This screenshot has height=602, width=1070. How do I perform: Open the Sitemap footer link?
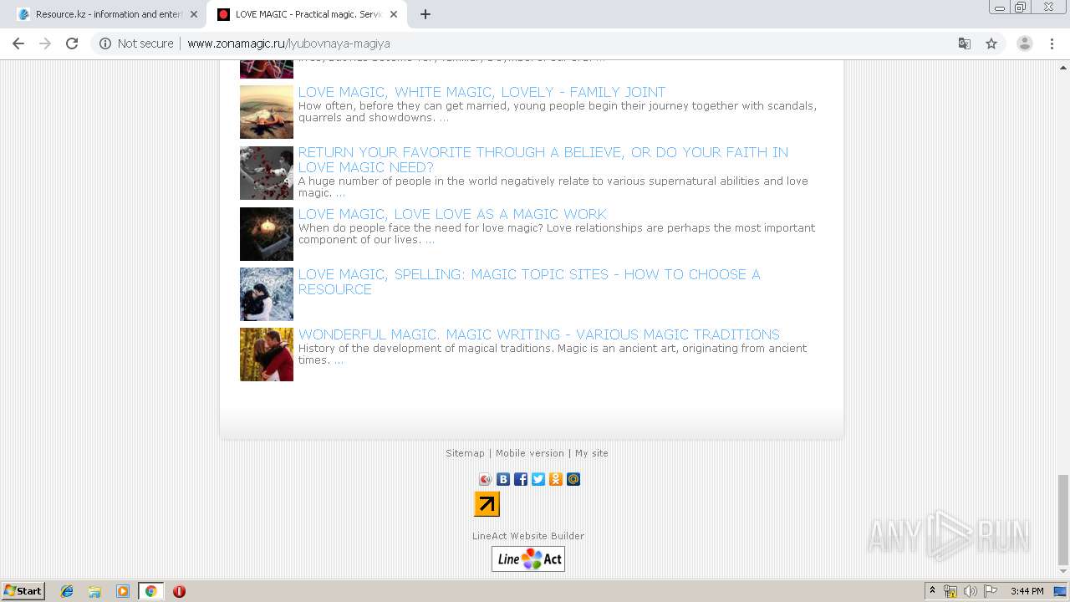click(x=465, y=453)
